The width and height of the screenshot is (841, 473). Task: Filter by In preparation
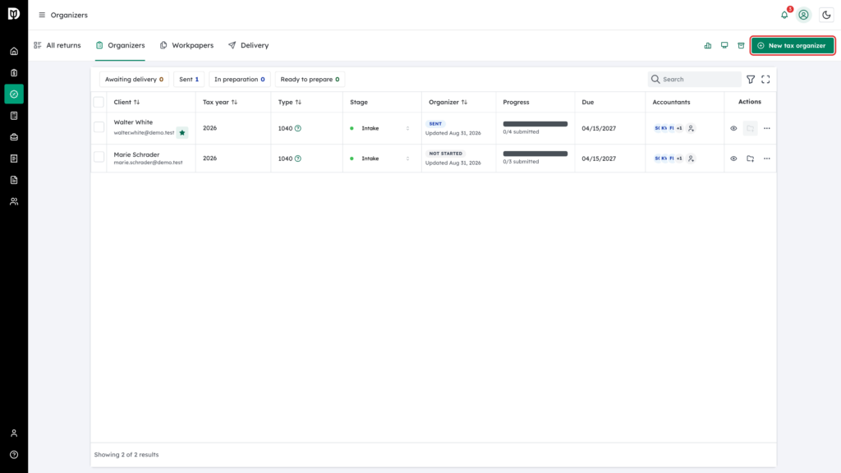pos(239,80)
